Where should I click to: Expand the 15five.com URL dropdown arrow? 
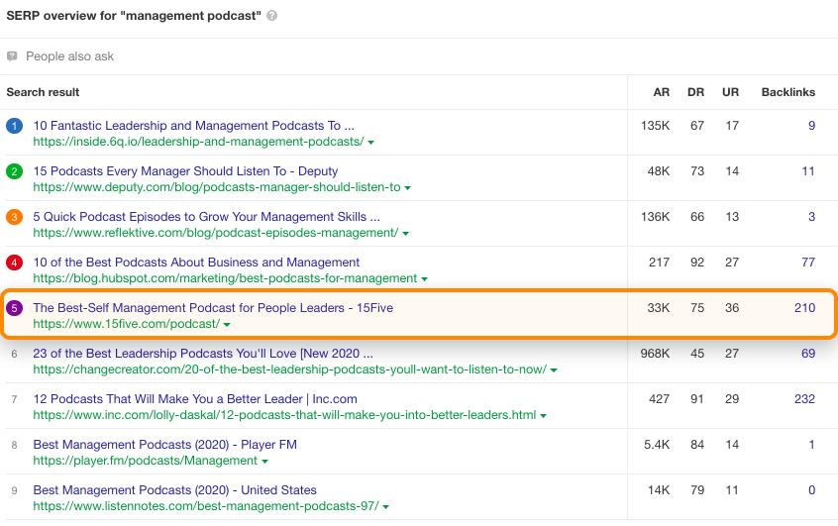pos(227,325)
